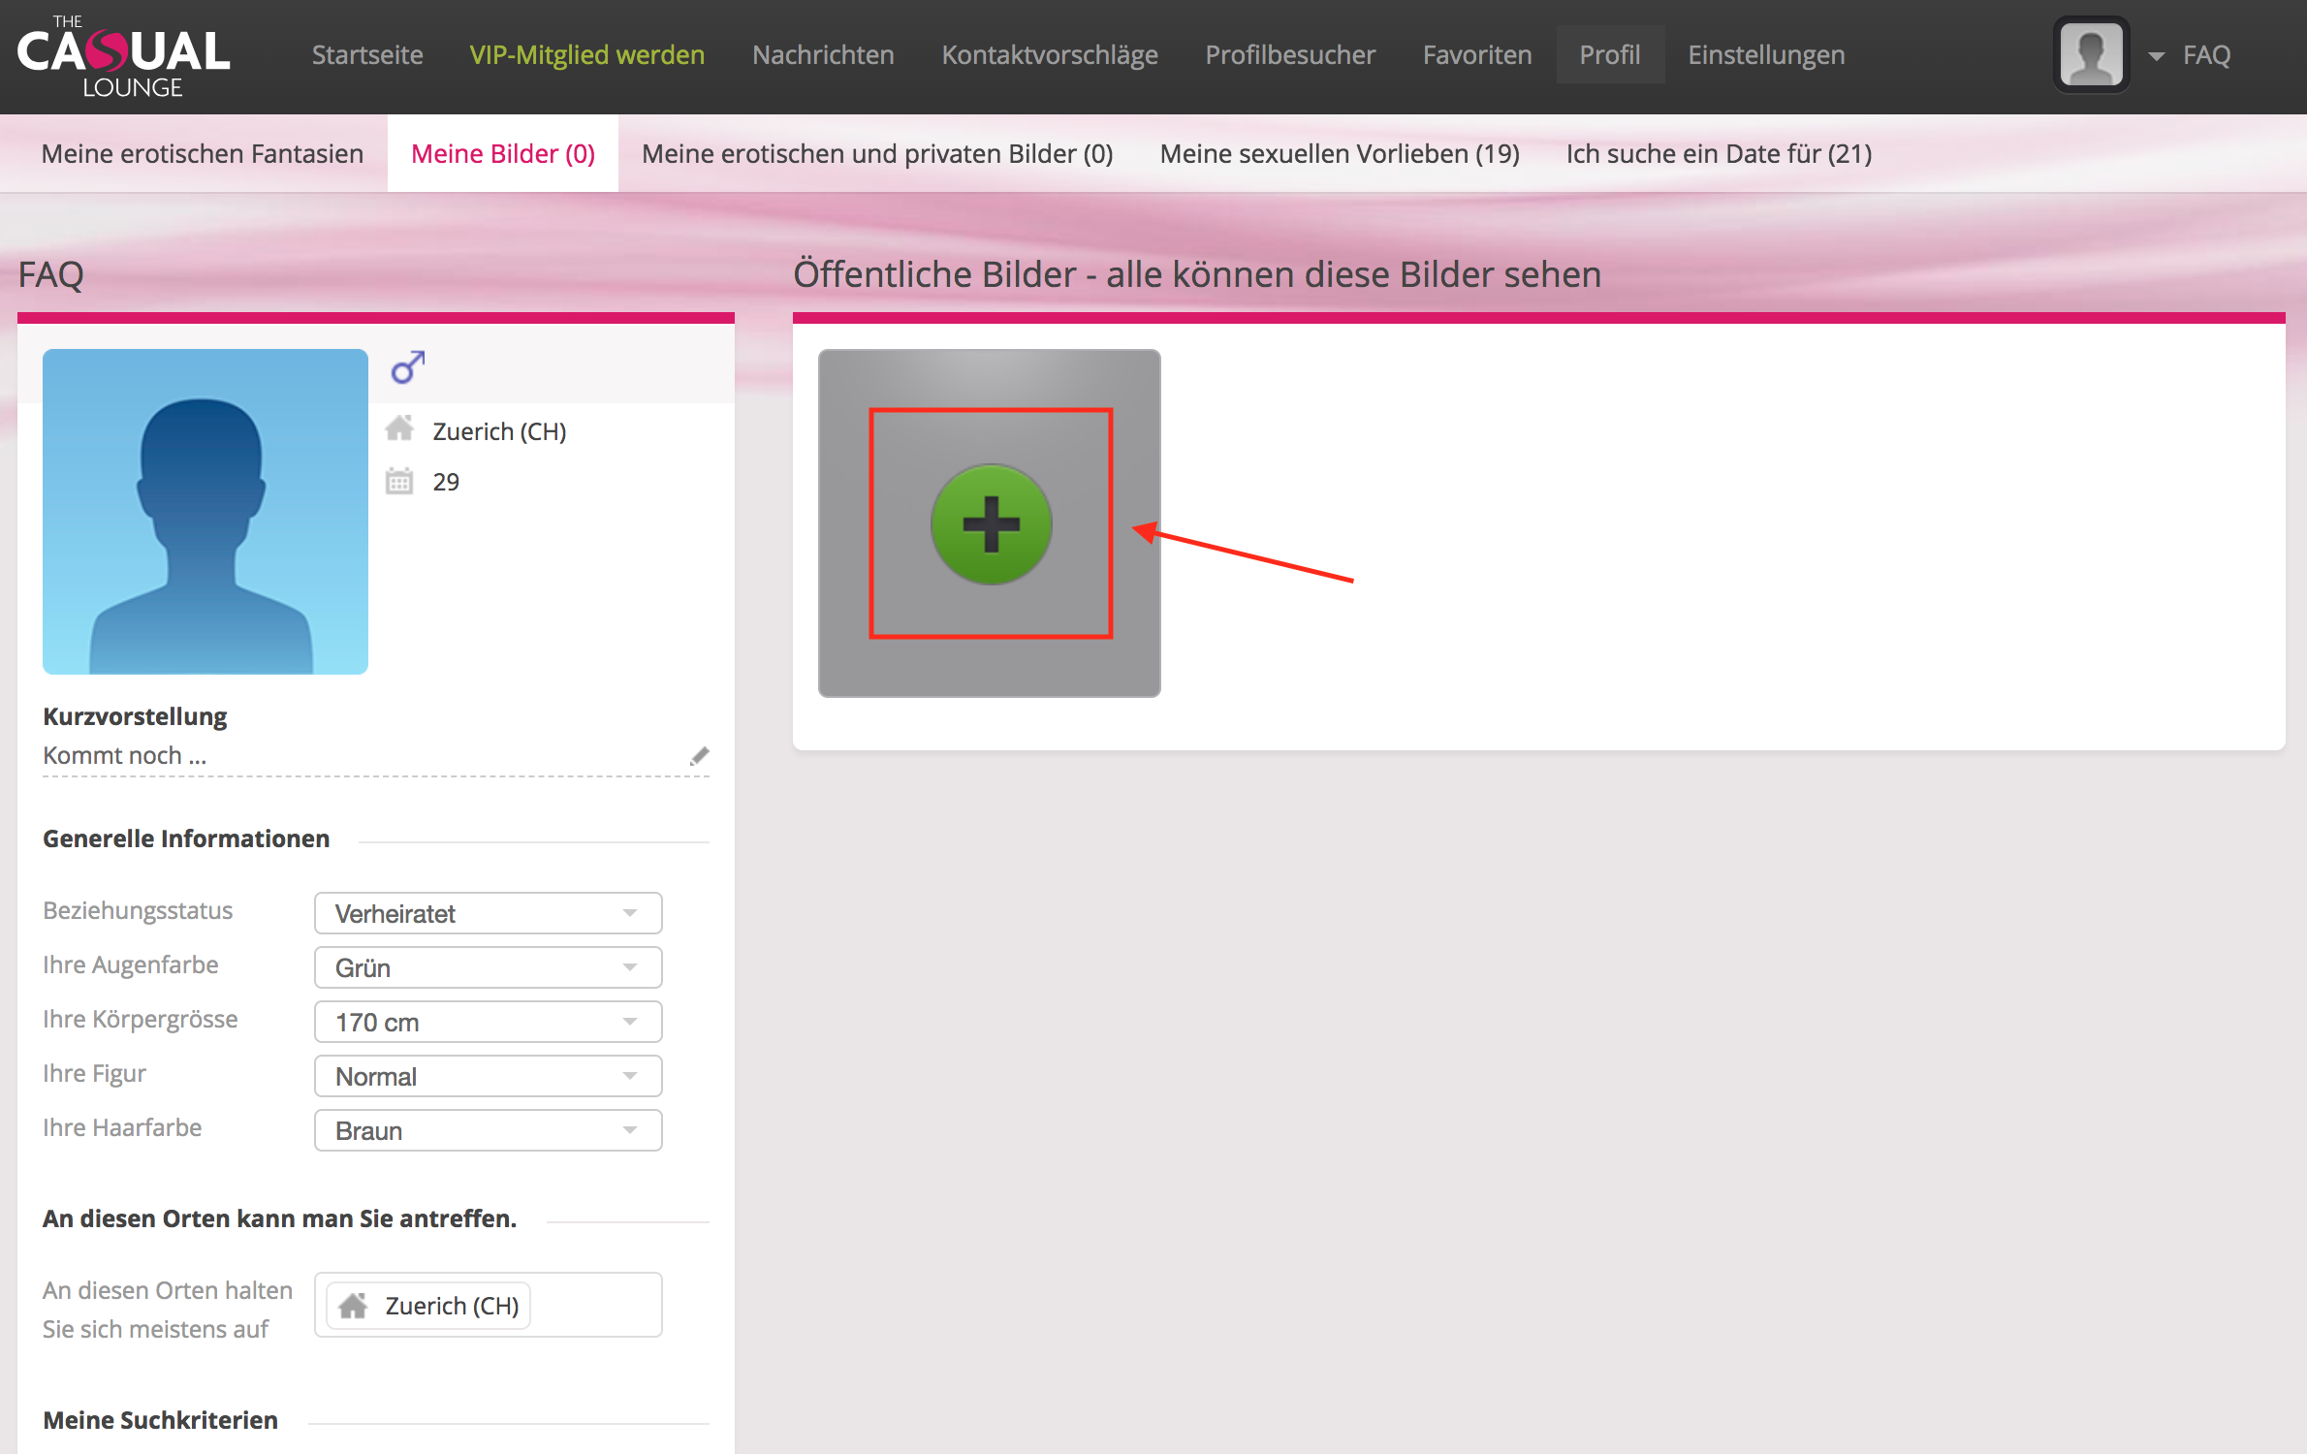Click VIP-Mitglied werden link
This screenshot has height=1454, width=2307.
(x=586, y=55)
